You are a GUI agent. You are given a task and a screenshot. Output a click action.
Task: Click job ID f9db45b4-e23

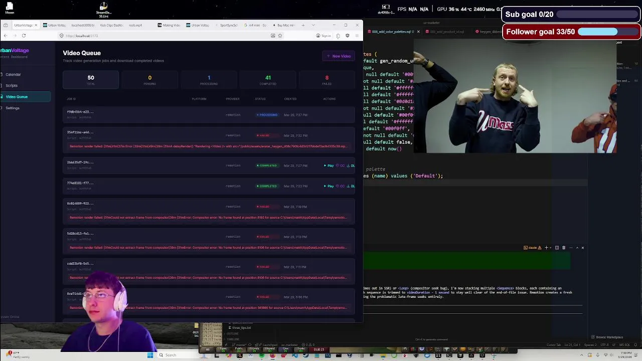coord(80,112)
